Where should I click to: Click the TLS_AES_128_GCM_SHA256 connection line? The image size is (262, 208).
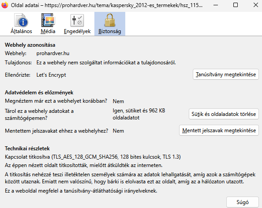[x=93, y=157]
